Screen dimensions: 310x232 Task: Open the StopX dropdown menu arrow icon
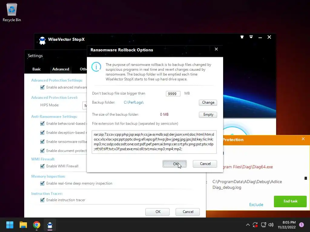tap(251, 37)
